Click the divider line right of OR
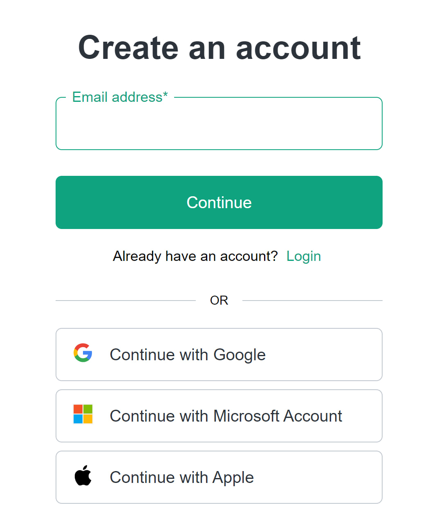 click(x=312, y=301)
